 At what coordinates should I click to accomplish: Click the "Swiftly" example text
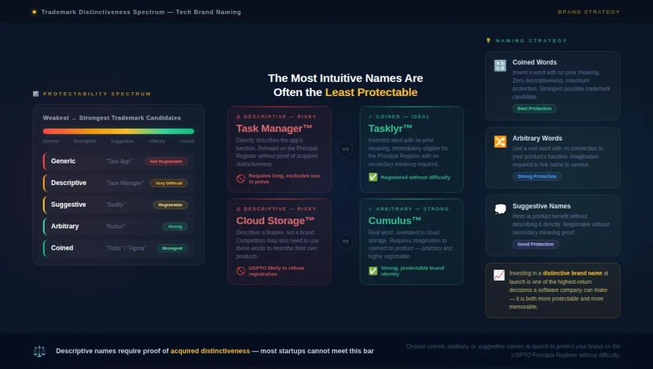click(x=115, y=205)
